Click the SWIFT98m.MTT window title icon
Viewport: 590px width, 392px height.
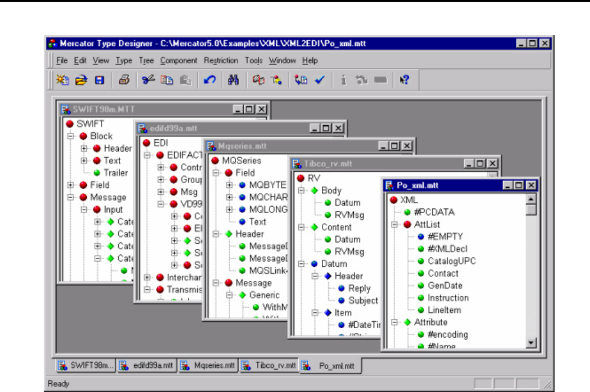tap(66, 109)
